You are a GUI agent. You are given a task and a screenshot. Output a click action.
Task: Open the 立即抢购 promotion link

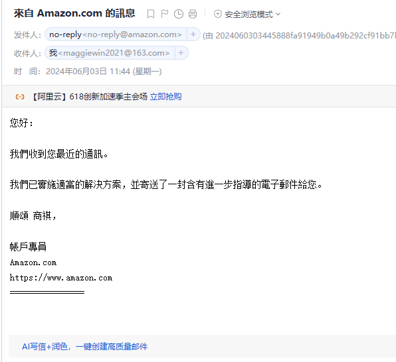(165, 97)
